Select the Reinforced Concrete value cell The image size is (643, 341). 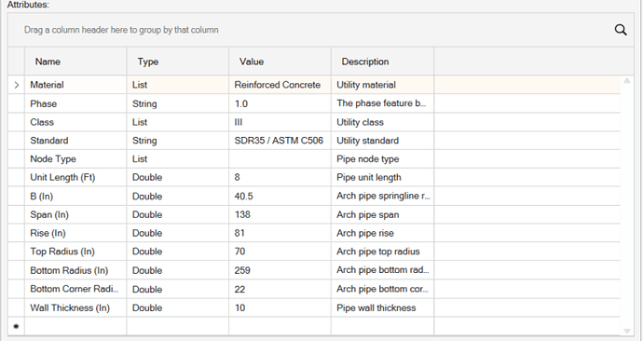(280, 85)
